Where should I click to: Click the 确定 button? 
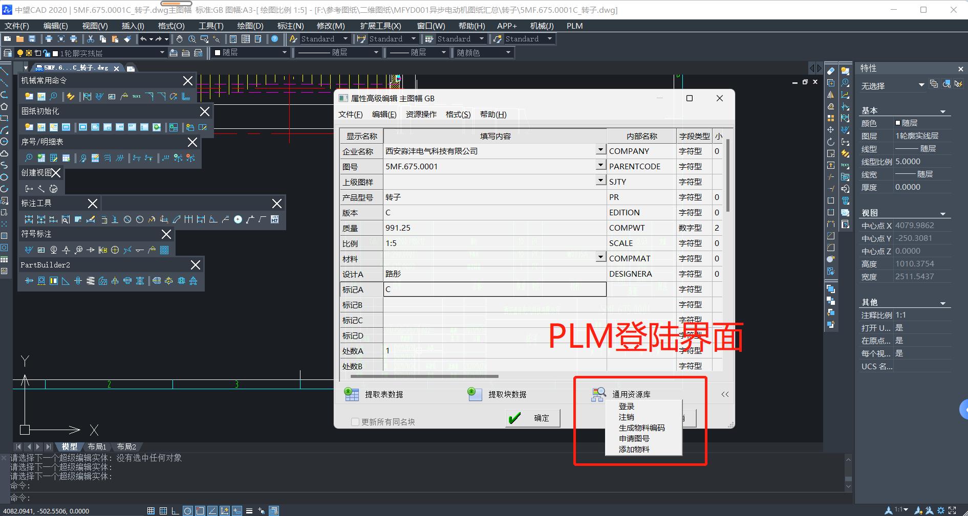533,418
